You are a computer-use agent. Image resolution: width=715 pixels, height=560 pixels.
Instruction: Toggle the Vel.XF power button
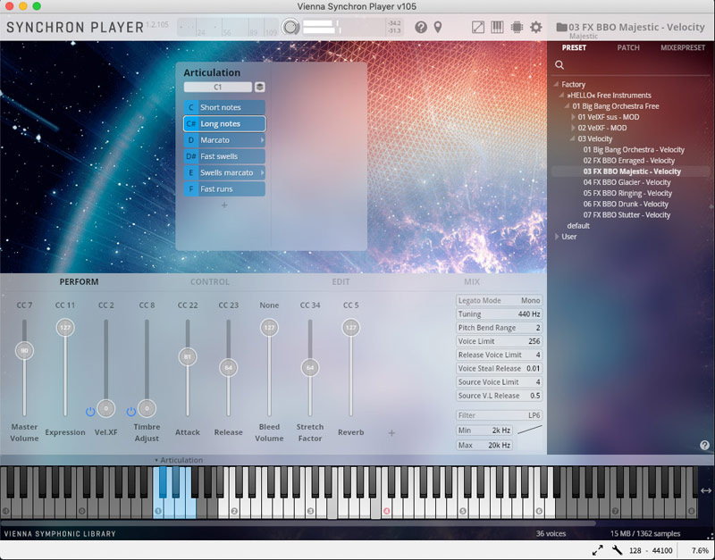point(90,411)
